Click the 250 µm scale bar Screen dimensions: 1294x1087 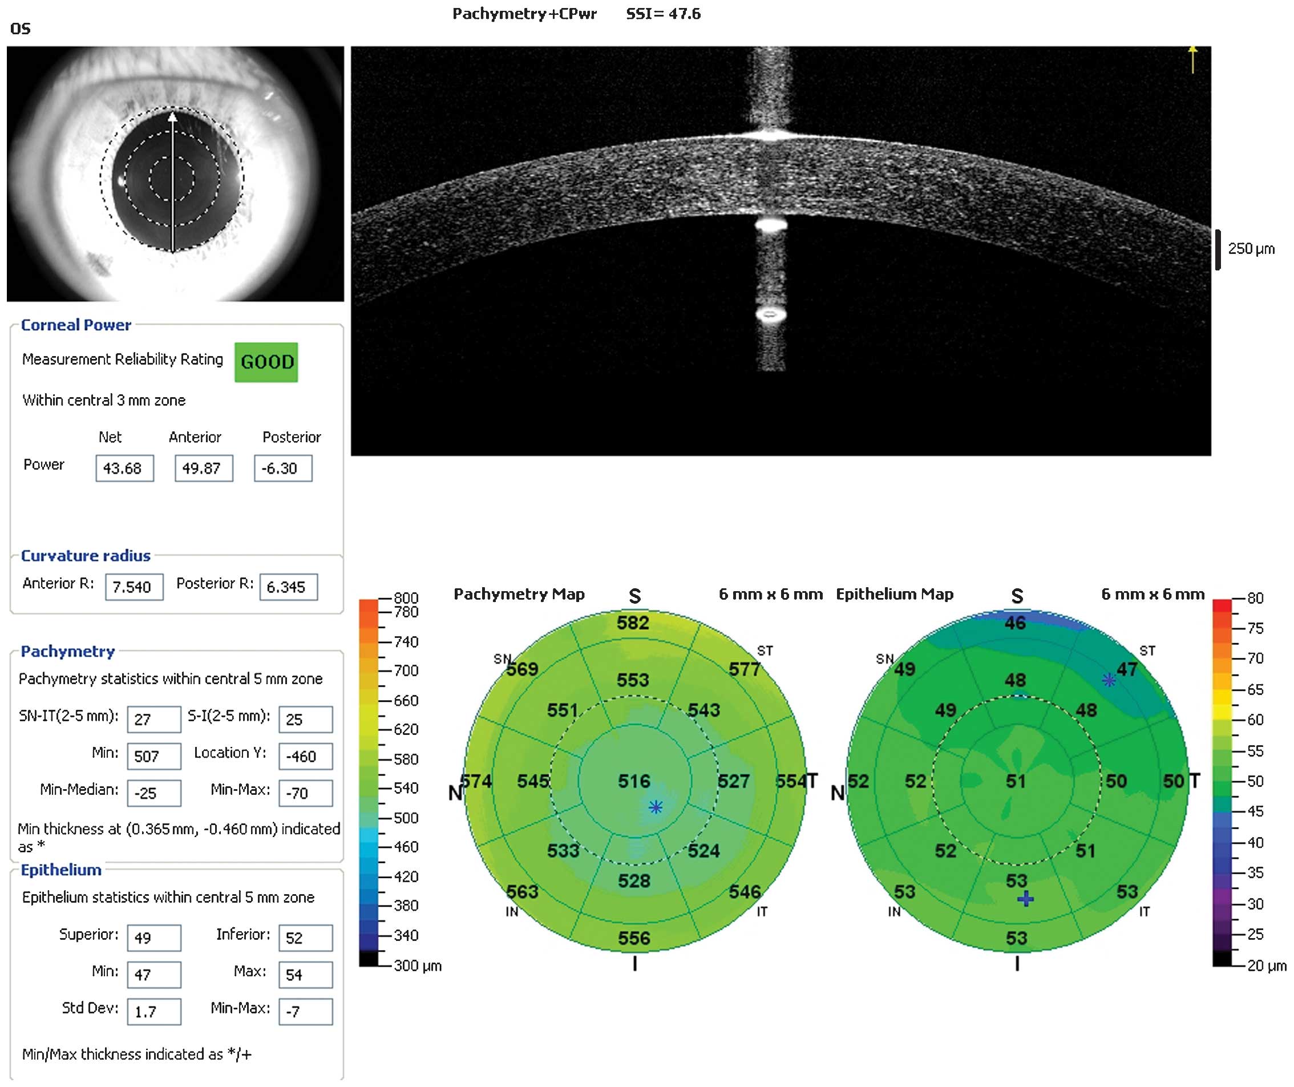[1218, 249]
